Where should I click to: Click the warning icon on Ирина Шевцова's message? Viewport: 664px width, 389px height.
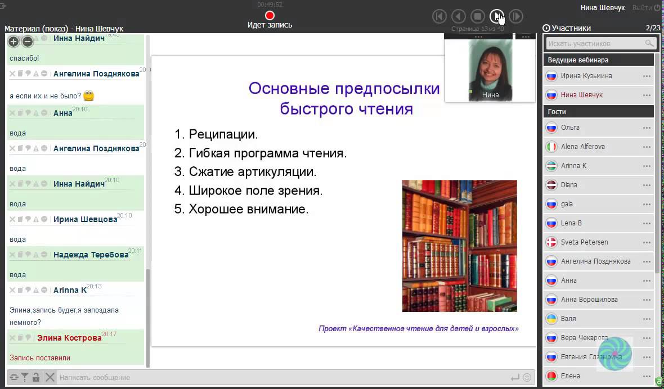tap(36, 219)
